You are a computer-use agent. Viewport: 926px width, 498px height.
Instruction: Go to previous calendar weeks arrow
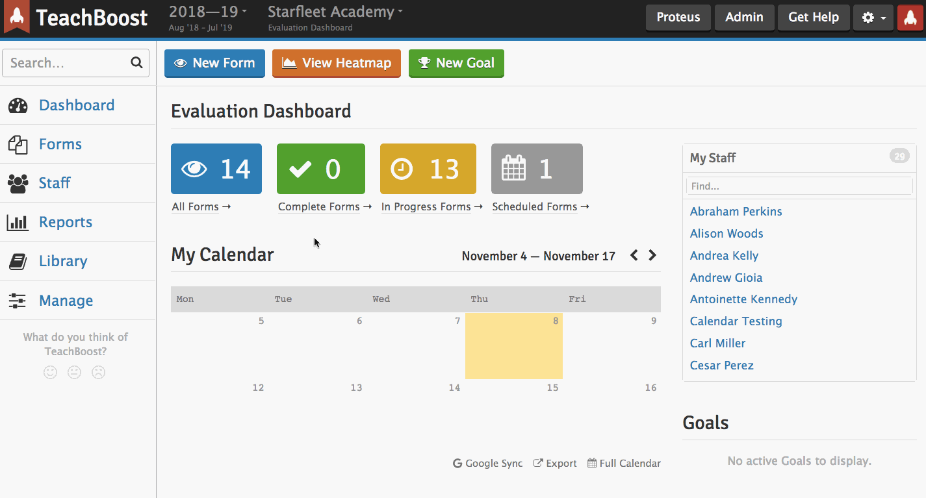coord(634,255)
